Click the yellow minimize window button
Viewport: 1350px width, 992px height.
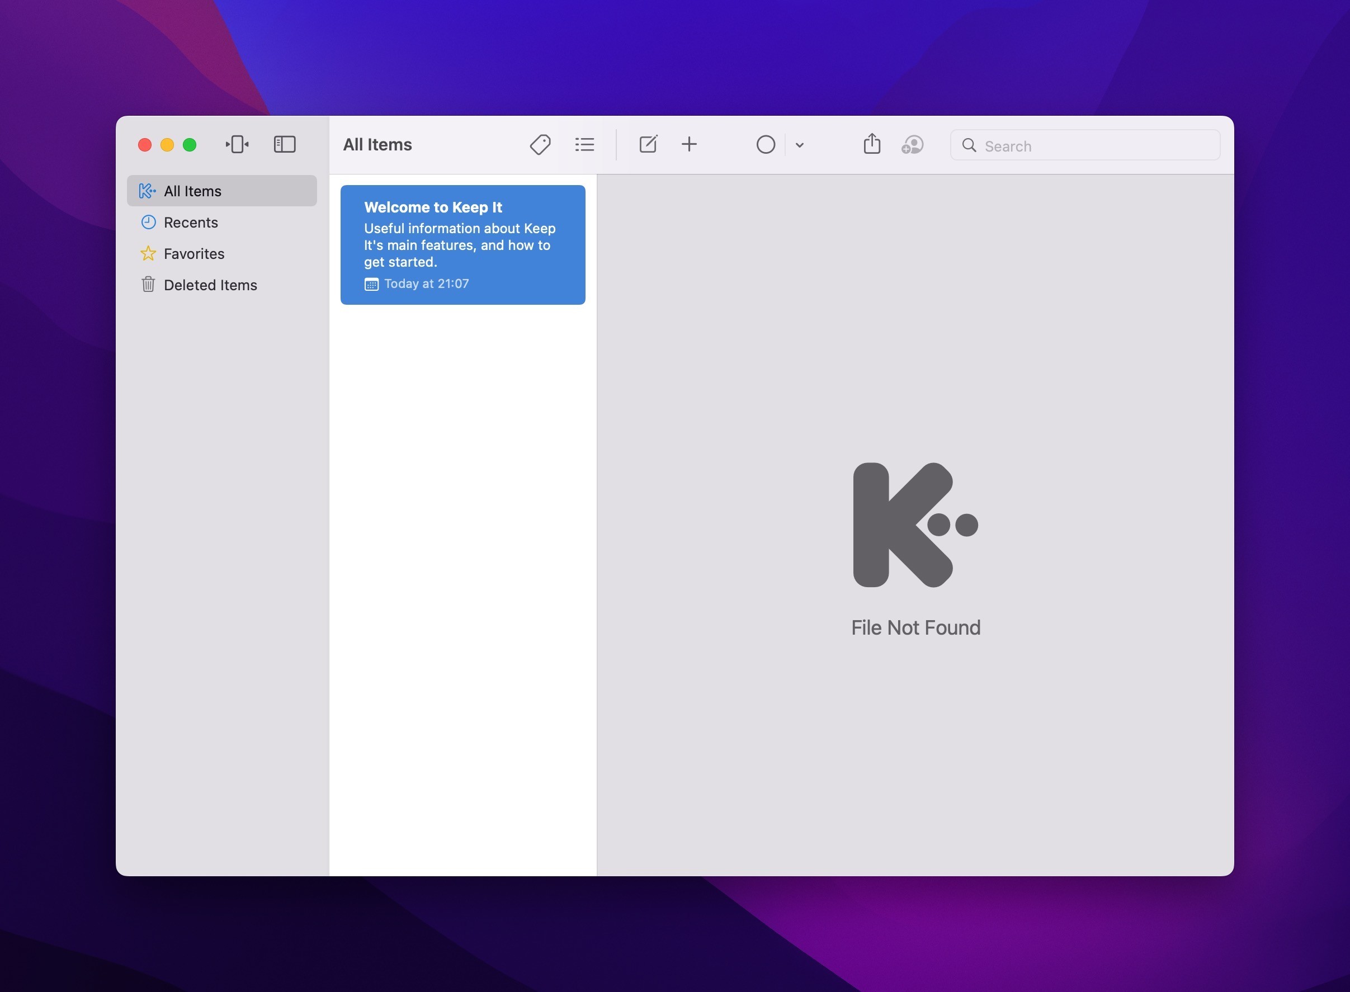coord(167,145)
